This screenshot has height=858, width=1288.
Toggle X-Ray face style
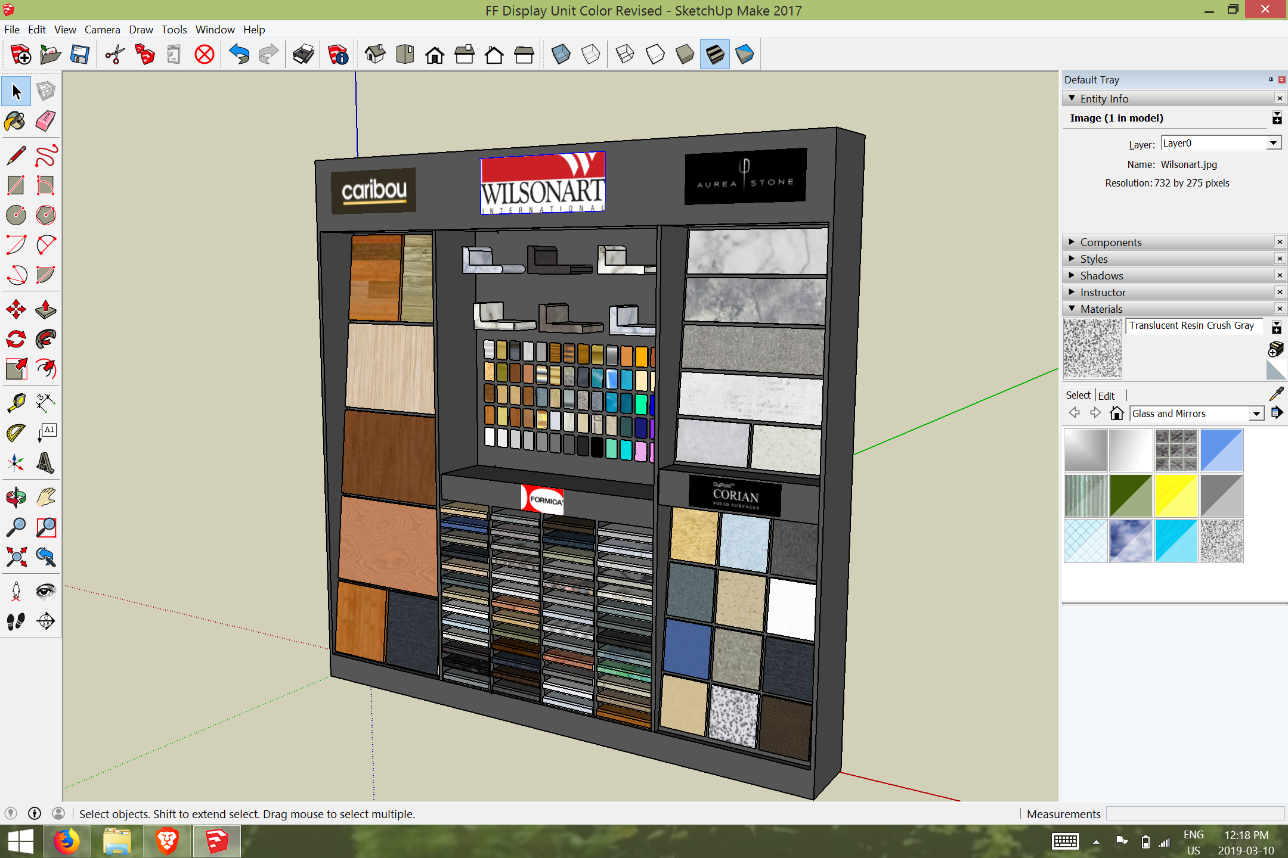tap(561, 55)
